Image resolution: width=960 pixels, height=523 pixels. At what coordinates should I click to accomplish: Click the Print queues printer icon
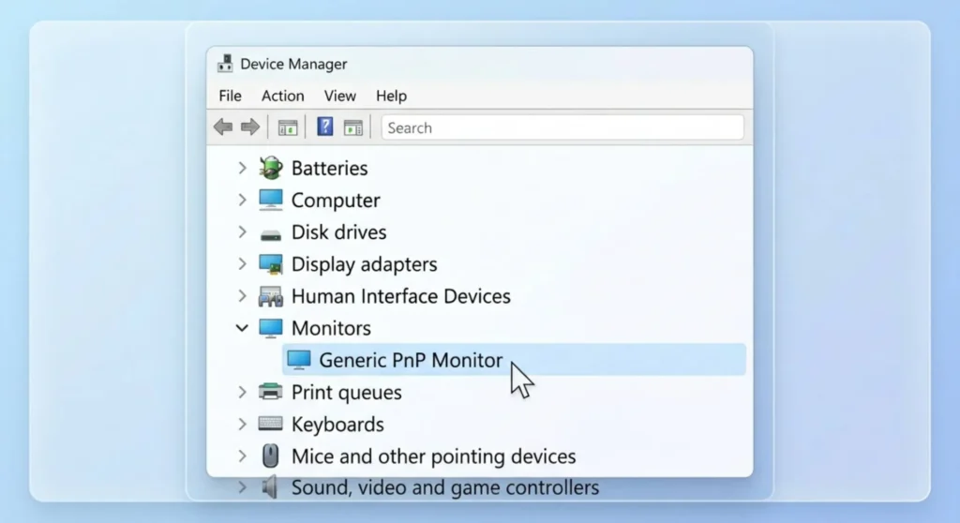(x=271, y=392)
